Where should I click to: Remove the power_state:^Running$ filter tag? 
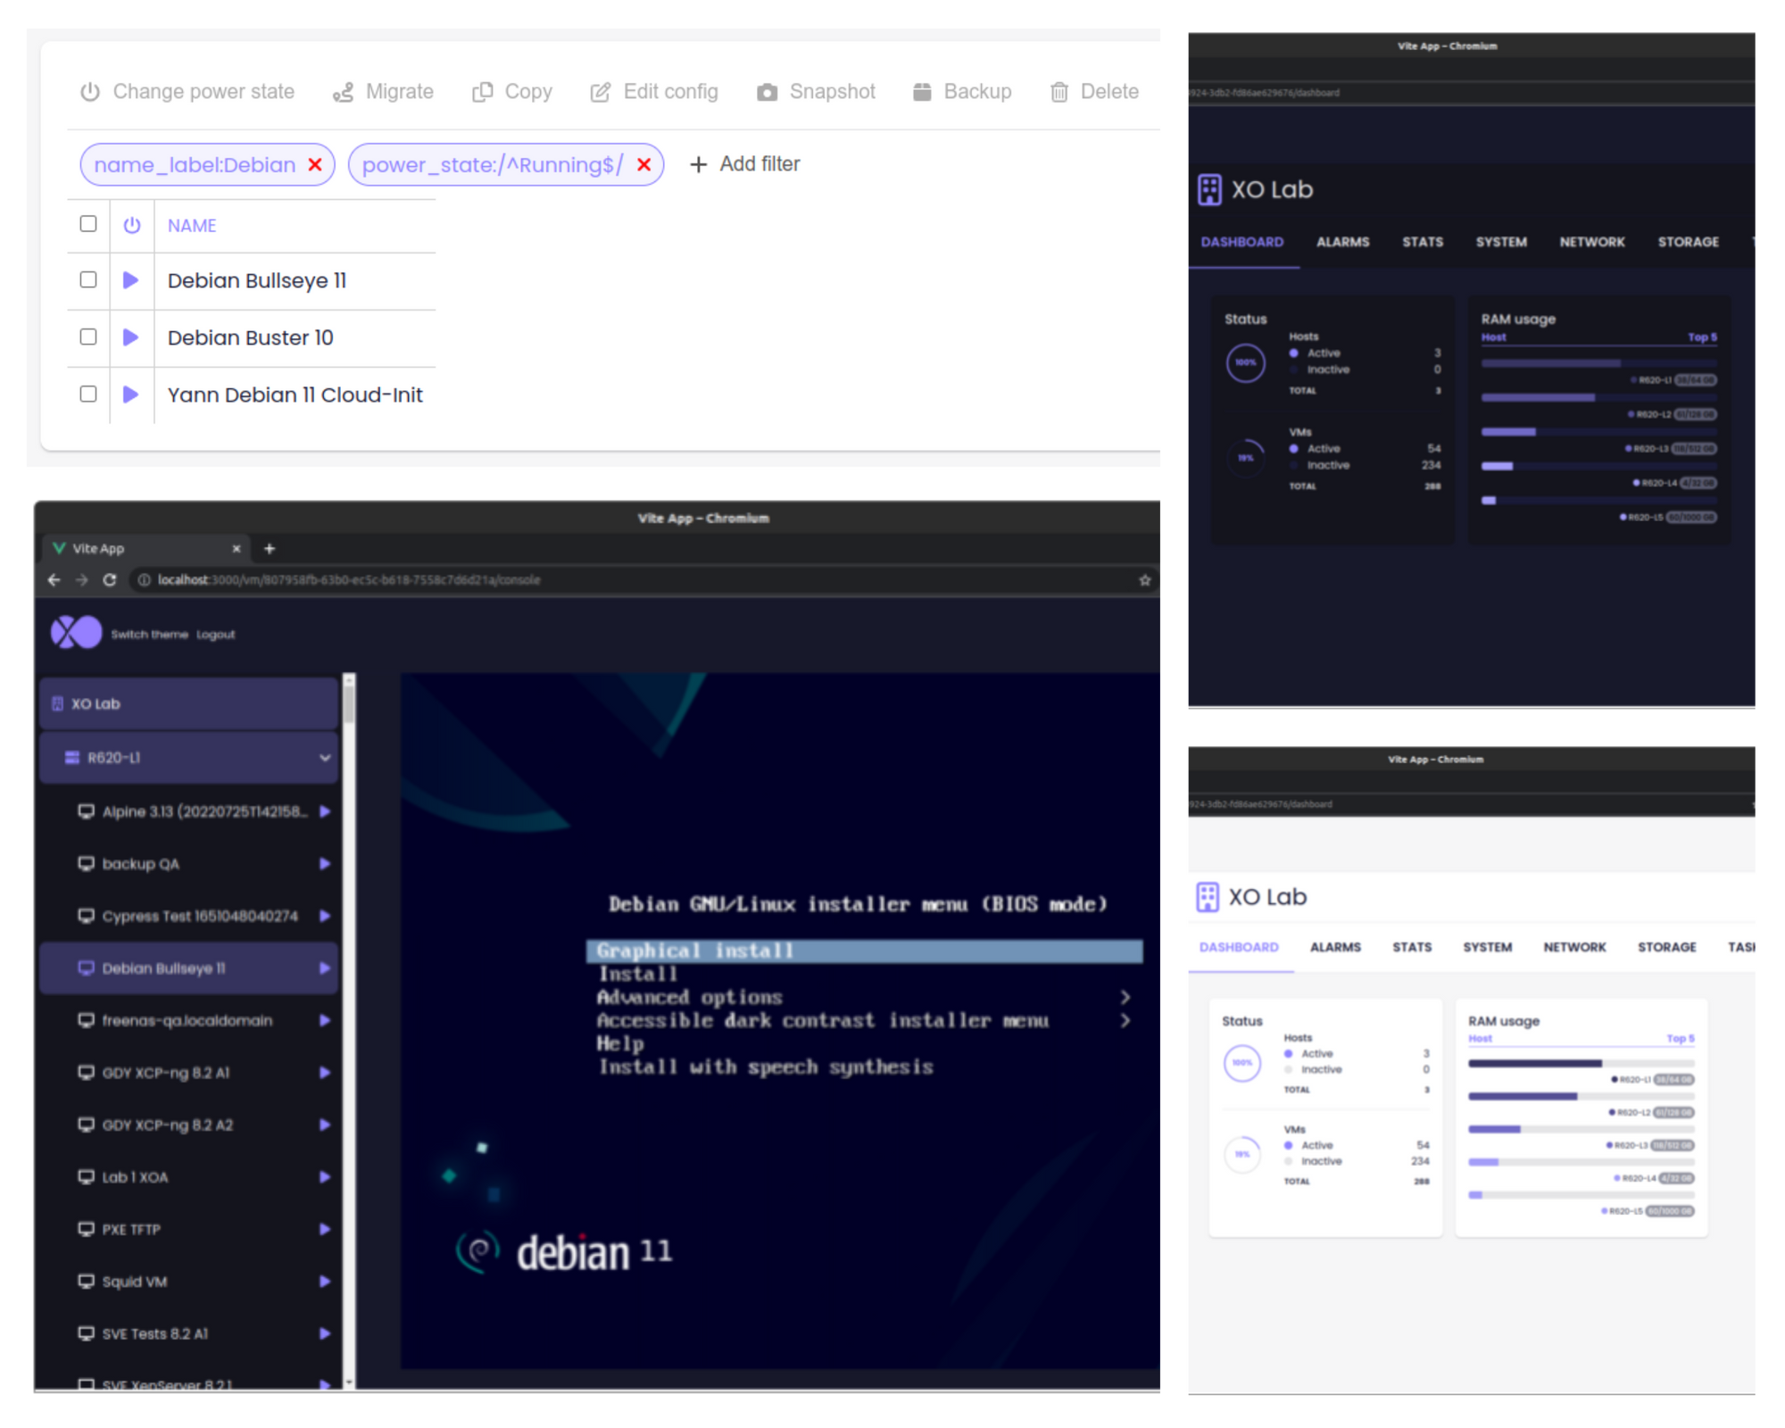coord(645,163)
